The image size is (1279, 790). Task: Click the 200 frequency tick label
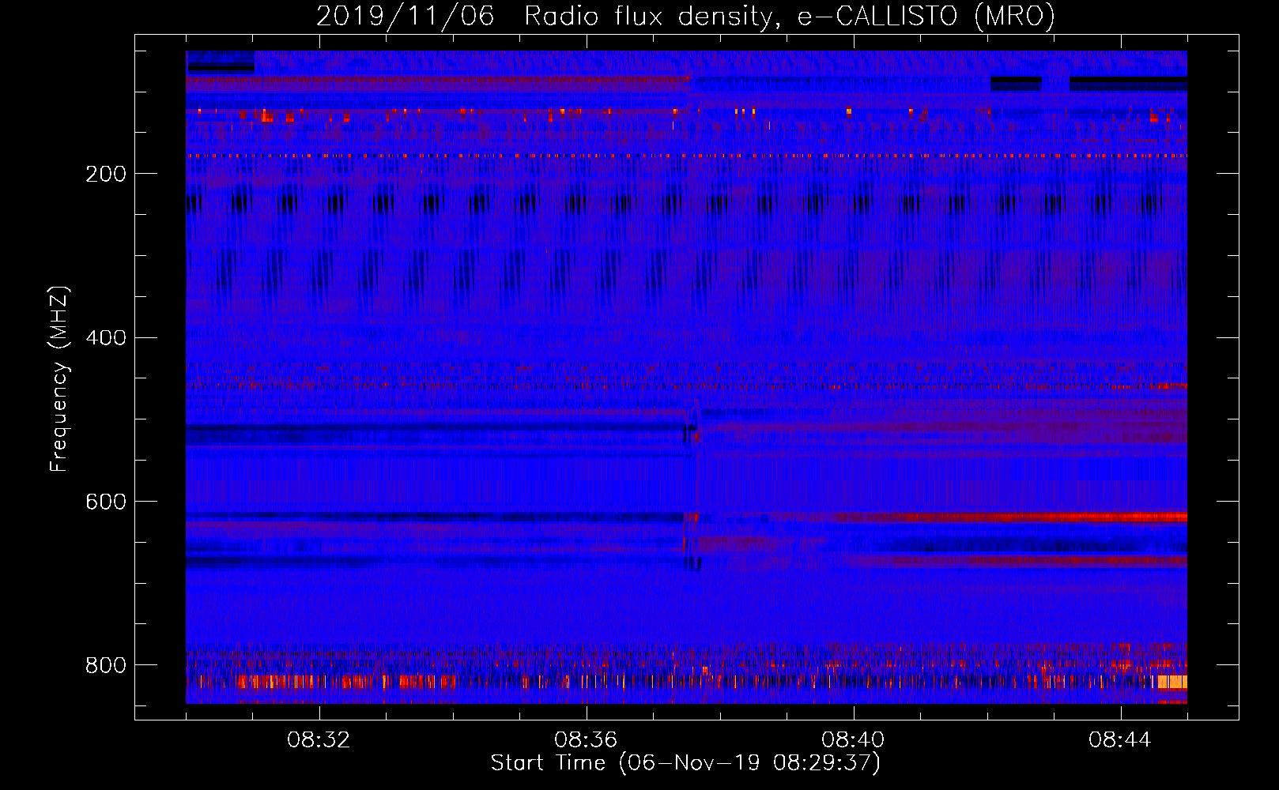coord(106,174)
